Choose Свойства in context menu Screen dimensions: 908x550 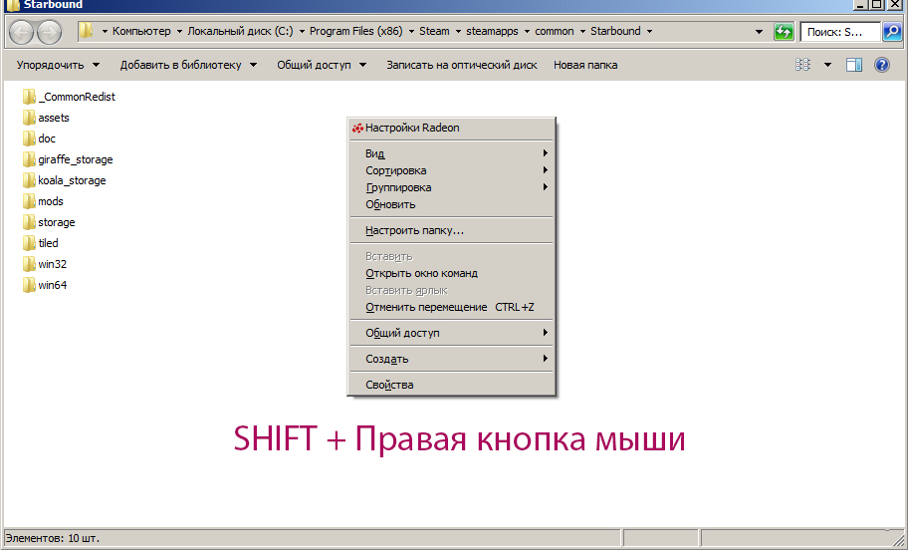[452, 385]
